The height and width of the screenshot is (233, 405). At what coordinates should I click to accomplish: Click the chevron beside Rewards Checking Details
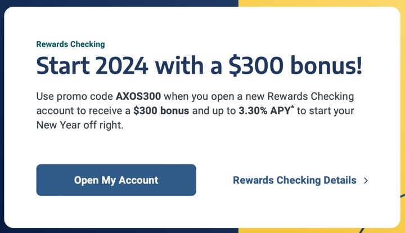[366, 181]
